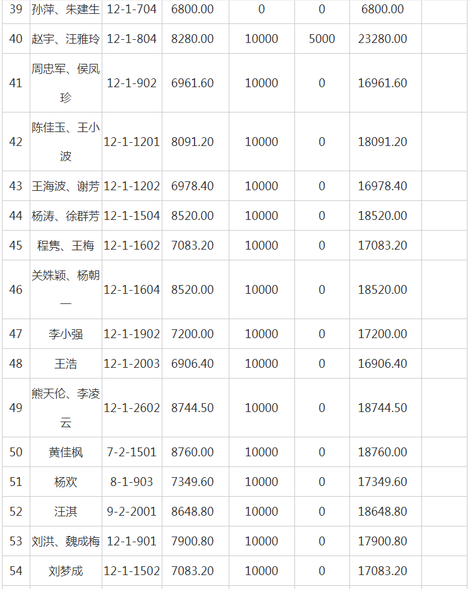Screen dimensions: 470x589
Task: Click the total 16906.40 in 王浩's row
Action: pos(382,363)
